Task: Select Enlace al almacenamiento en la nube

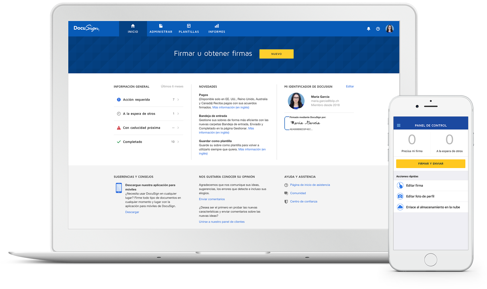Action: [x=431, y=207]
